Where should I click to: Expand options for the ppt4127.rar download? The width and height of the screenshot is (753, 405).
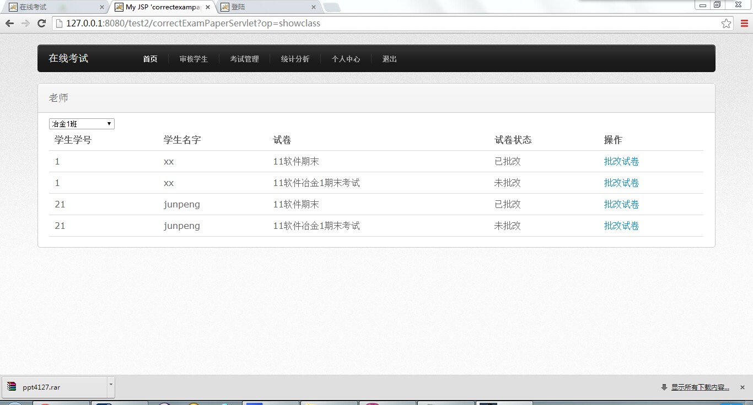pyautogui.click(x=110, y=387)
